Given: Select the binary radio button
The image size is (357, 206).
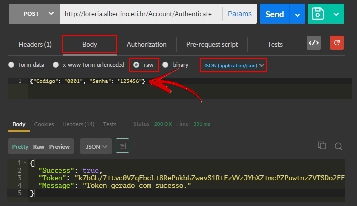Looking at the screenshot, I should (x=165, y=65).
